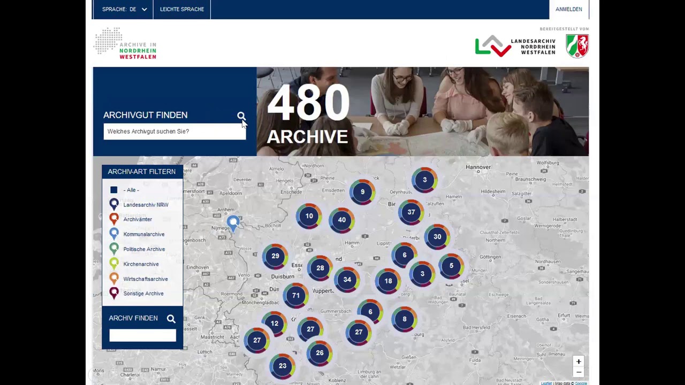Click the Duisburg label on the map
This screenshot has width=685, height=385.
point(283,276)
